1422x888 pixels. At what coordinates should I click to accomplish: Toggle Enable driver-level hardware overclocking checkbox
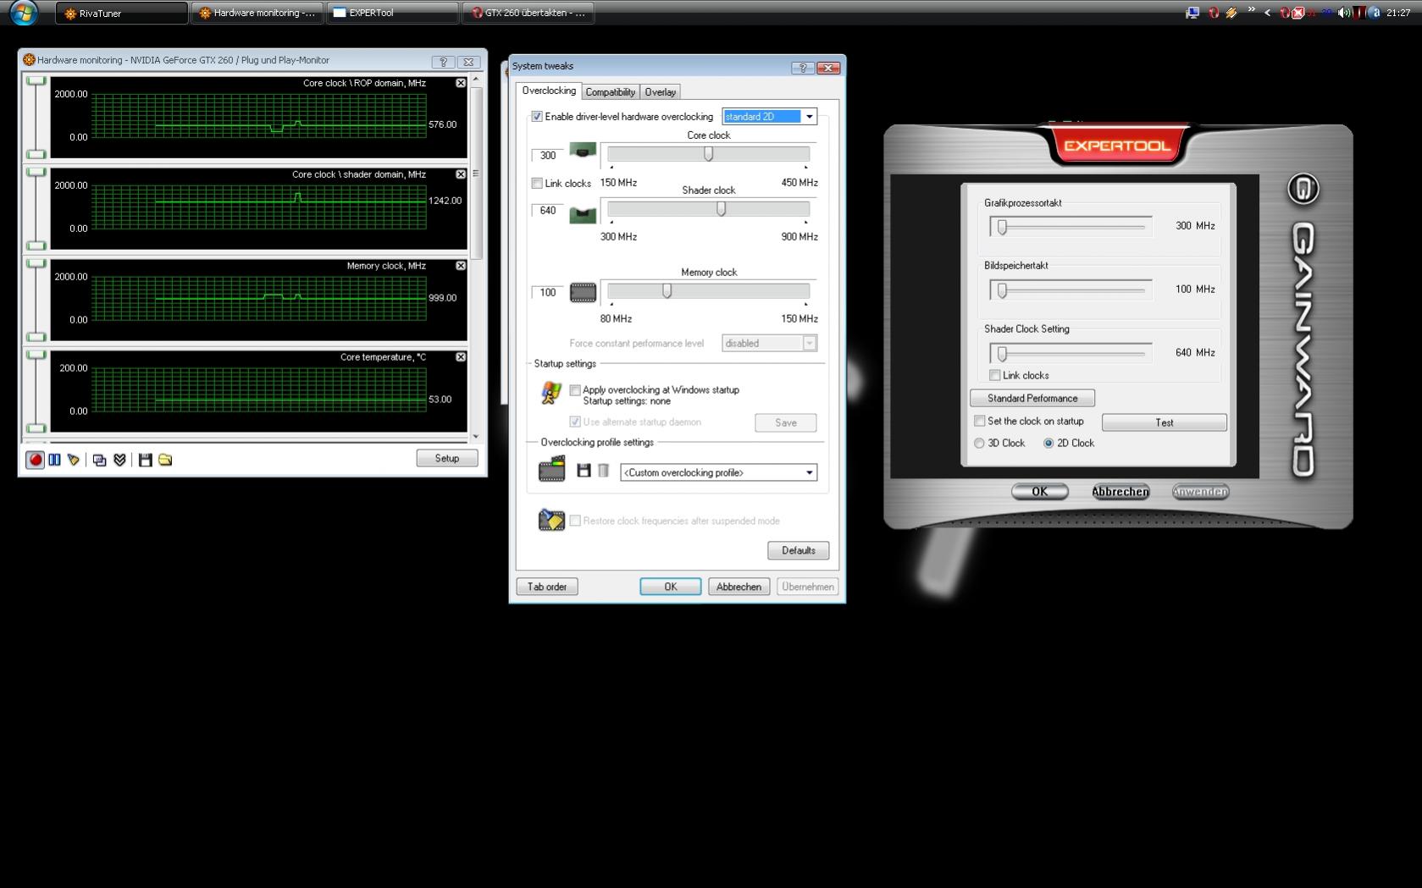[537, 117]
